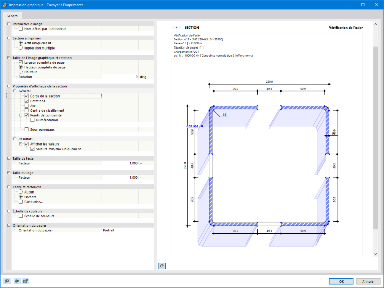The image size is (384, 288).
Task: Collapse 'Propriétés d'affichage de la section' group
Action: (x=9, y=86)
